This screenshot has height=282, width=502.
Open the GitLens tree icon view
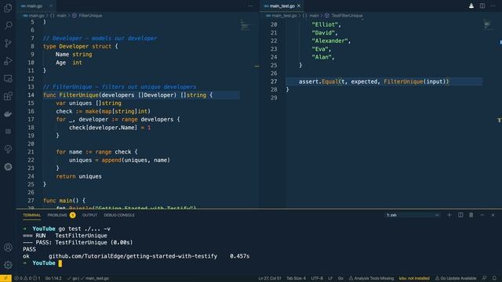point(8,149)
